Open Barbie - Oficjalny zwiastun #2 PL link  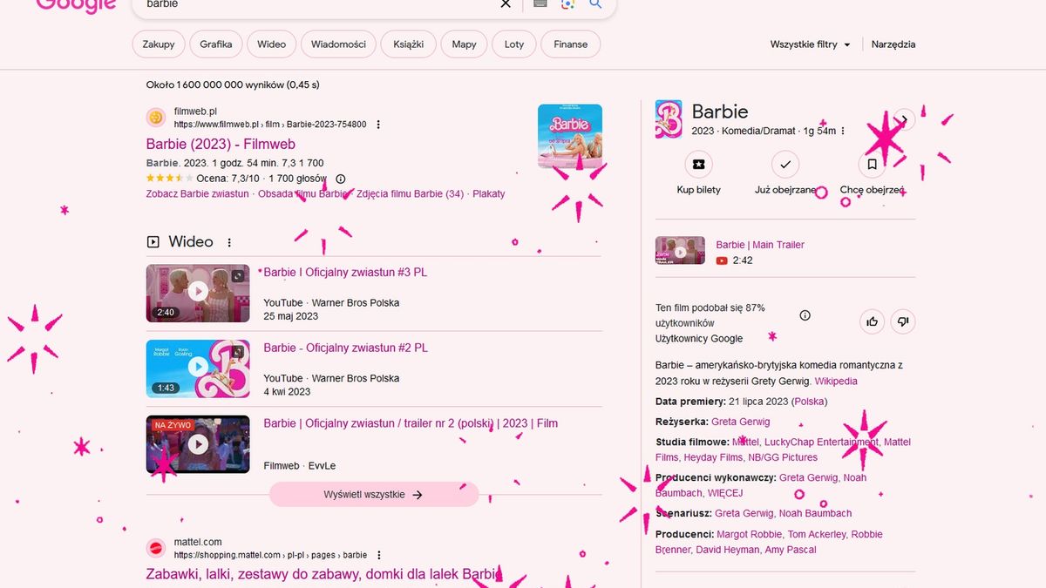click(346, 348)
